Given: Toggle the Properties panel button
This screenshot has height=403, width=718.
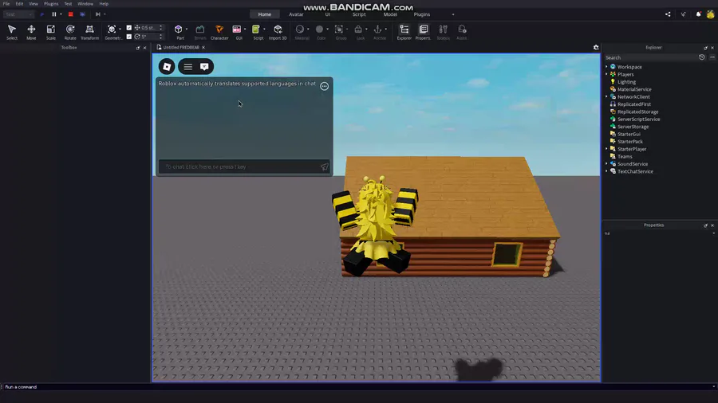Looking at the screenshot, I should coord(423,32).
